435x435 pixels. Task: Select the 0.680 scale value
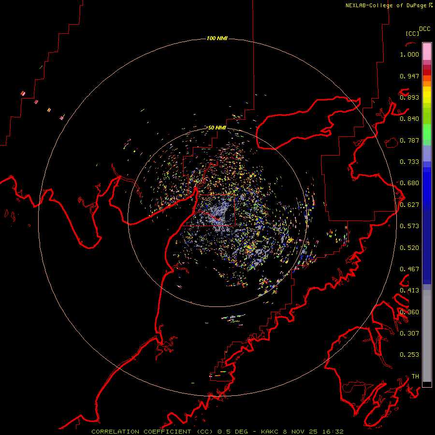click(409, 183)
